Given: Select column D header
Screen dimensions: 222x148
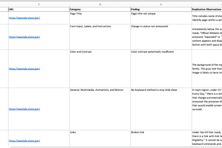Looking at the screenshot, I should click(100, 4).
